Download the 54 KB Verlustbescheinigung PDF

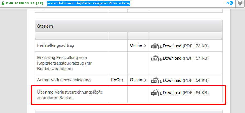click(172, 80)
